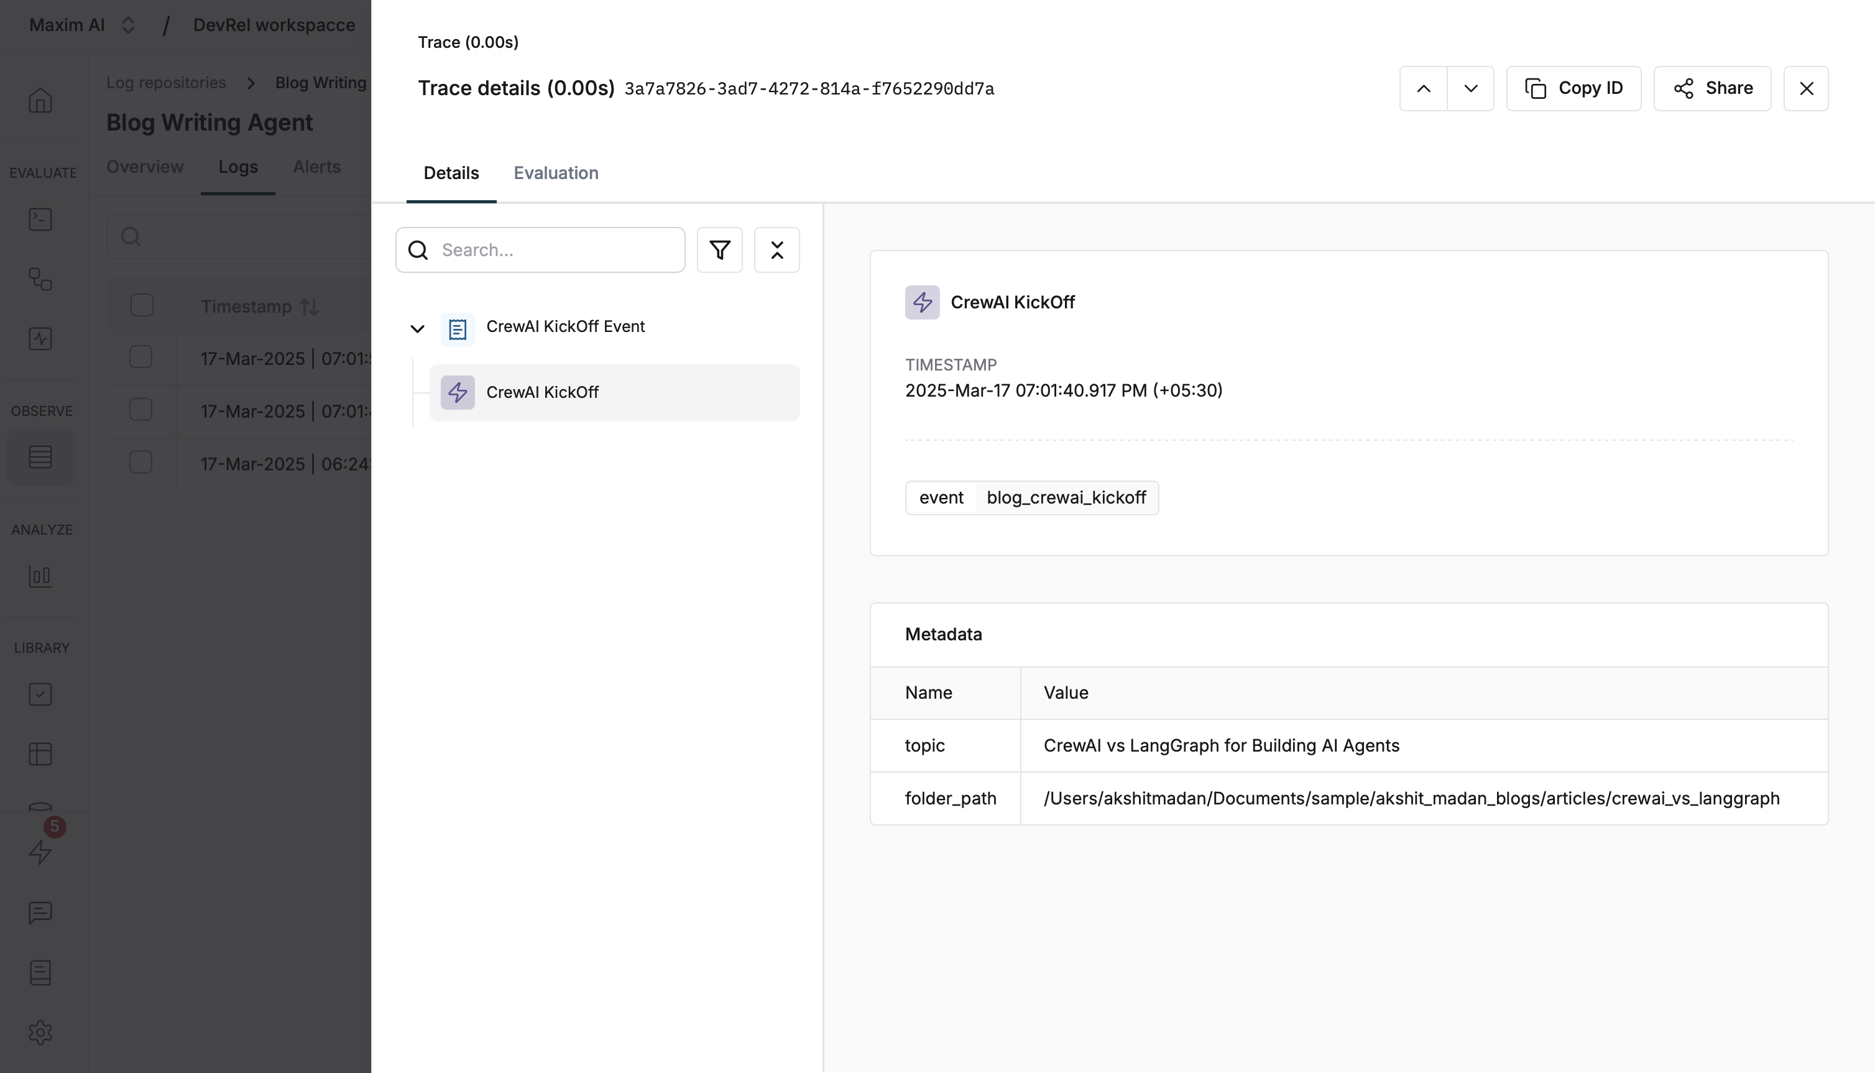This screenshot has height=1073, width=1875.
Task: Click the CrewAI vs LangGraph topic value
Action: [x=1221, y=745]
